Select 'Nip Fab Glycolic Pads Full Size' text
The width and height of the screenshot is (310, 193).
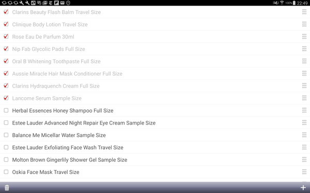pos(49,49)
